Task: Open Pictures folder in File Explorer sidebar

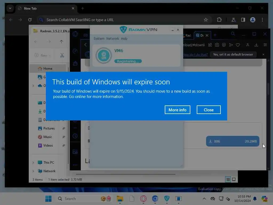Action: [x=49, y=128]
